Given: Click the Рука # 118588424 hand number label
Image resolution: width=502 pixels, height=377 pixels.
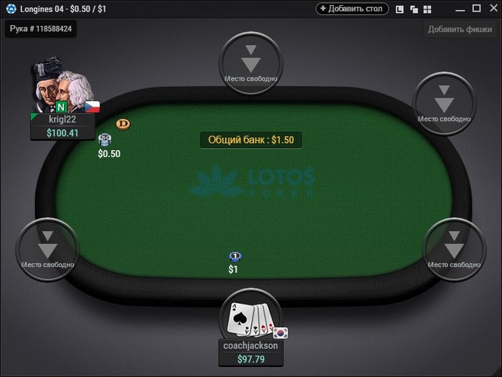Looking at the screenshot, I should pos(41,29).
